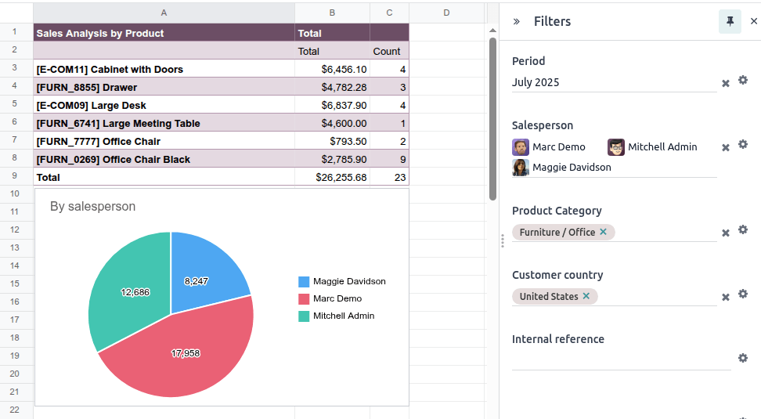Open Customer country filter settings gear
Image resolution: width=761 pixels, height=419 pixels.
click(x=743, y=294)
